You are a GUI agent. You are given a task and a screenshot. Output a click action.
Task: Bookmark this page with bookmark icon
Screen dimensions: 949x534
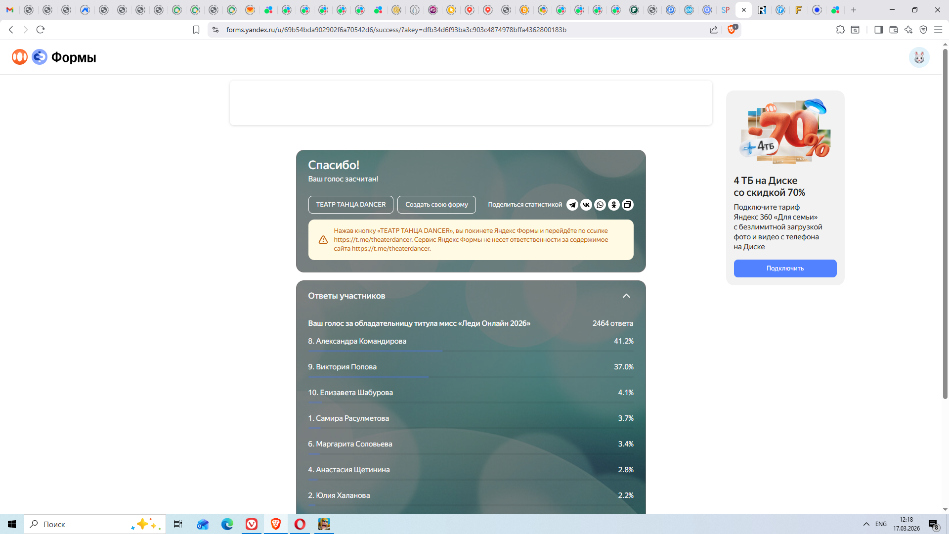[196, 30]
